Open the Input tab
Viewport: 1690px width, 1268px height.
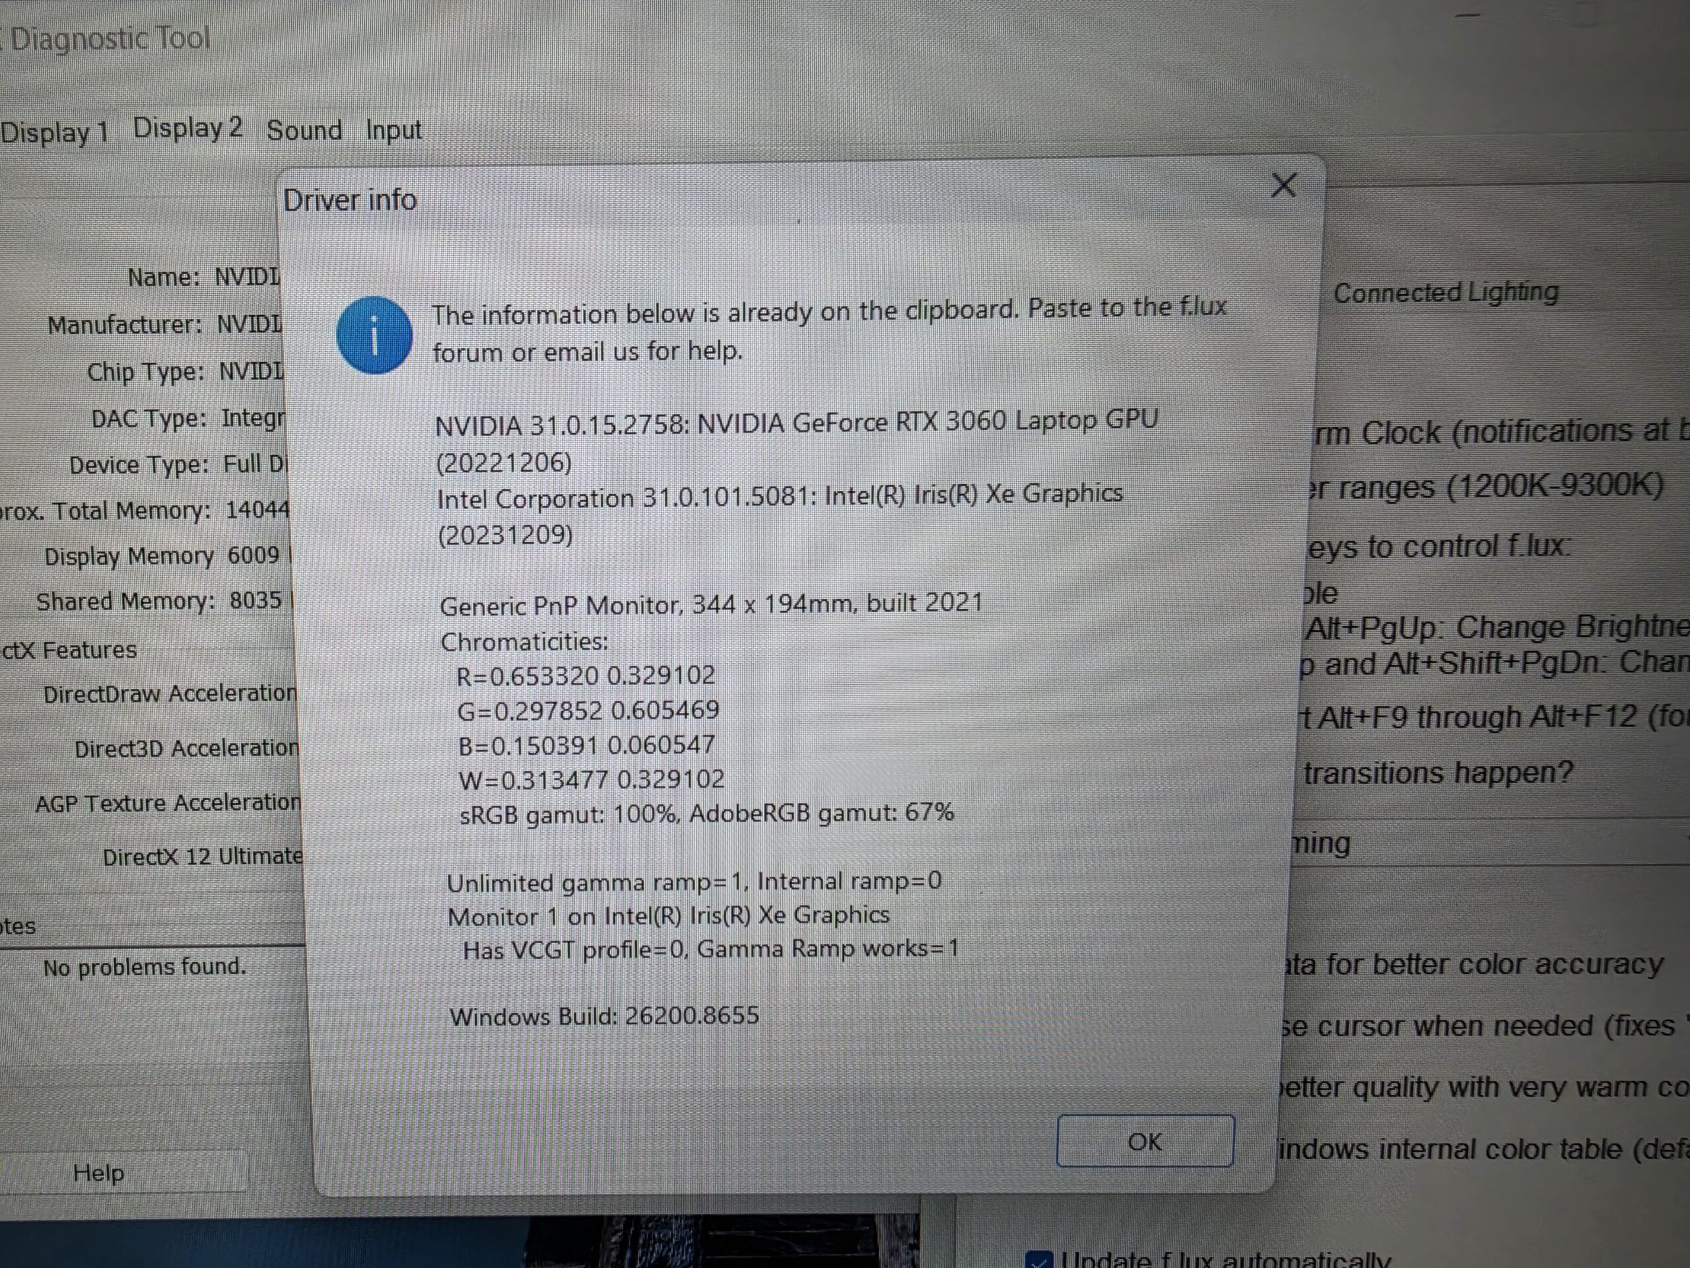tap(393, 130)
